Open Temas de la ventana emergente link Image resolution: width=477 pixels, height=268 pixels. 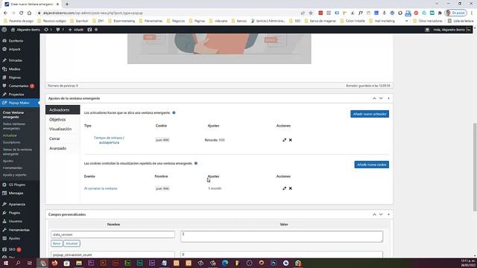17,152
